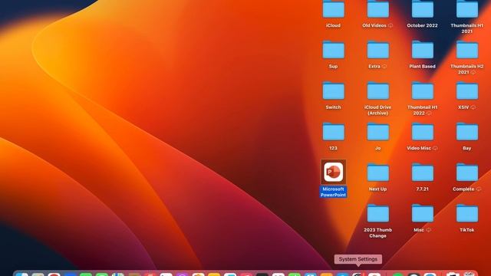Click the October 2022 folder
Viewport: 491px width, 276px height.
point(423,9)
